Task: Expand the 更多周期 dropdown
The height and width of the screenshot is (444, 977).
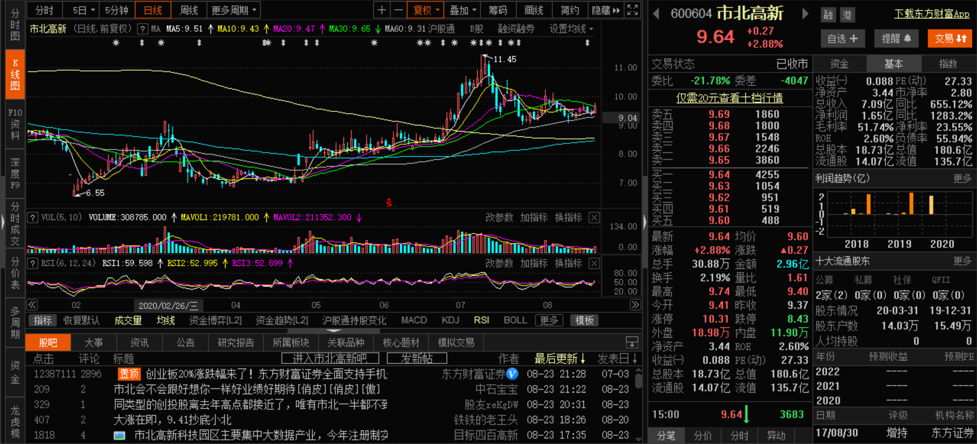Action: (234, 10)
